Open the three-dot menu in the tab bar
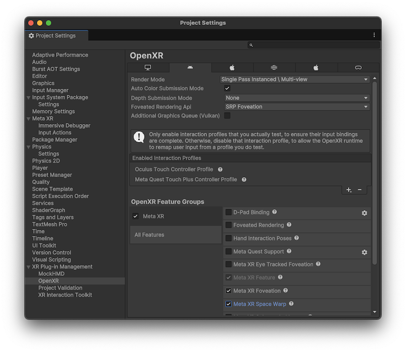 click(374, 35)
